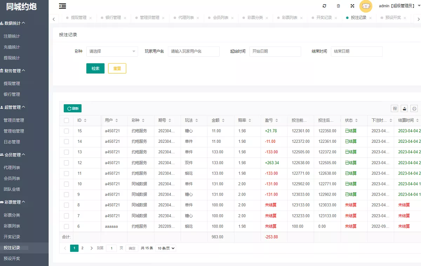Click the export data icon above the table
421x266 pixels.
pyautogui.click(x=404, y=108)
